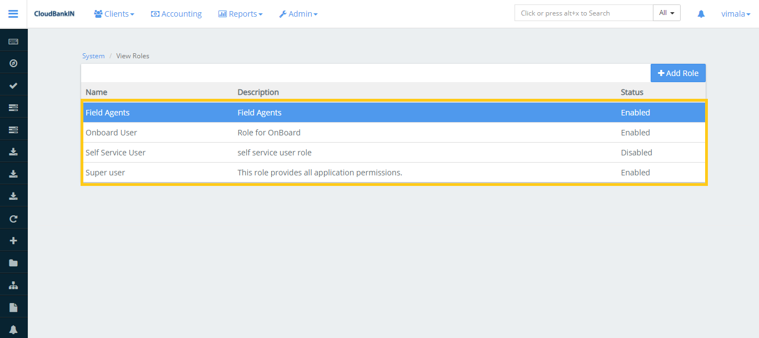Select the document file icon in the sidebar
The image size is (759, 338).
[13, 307]
